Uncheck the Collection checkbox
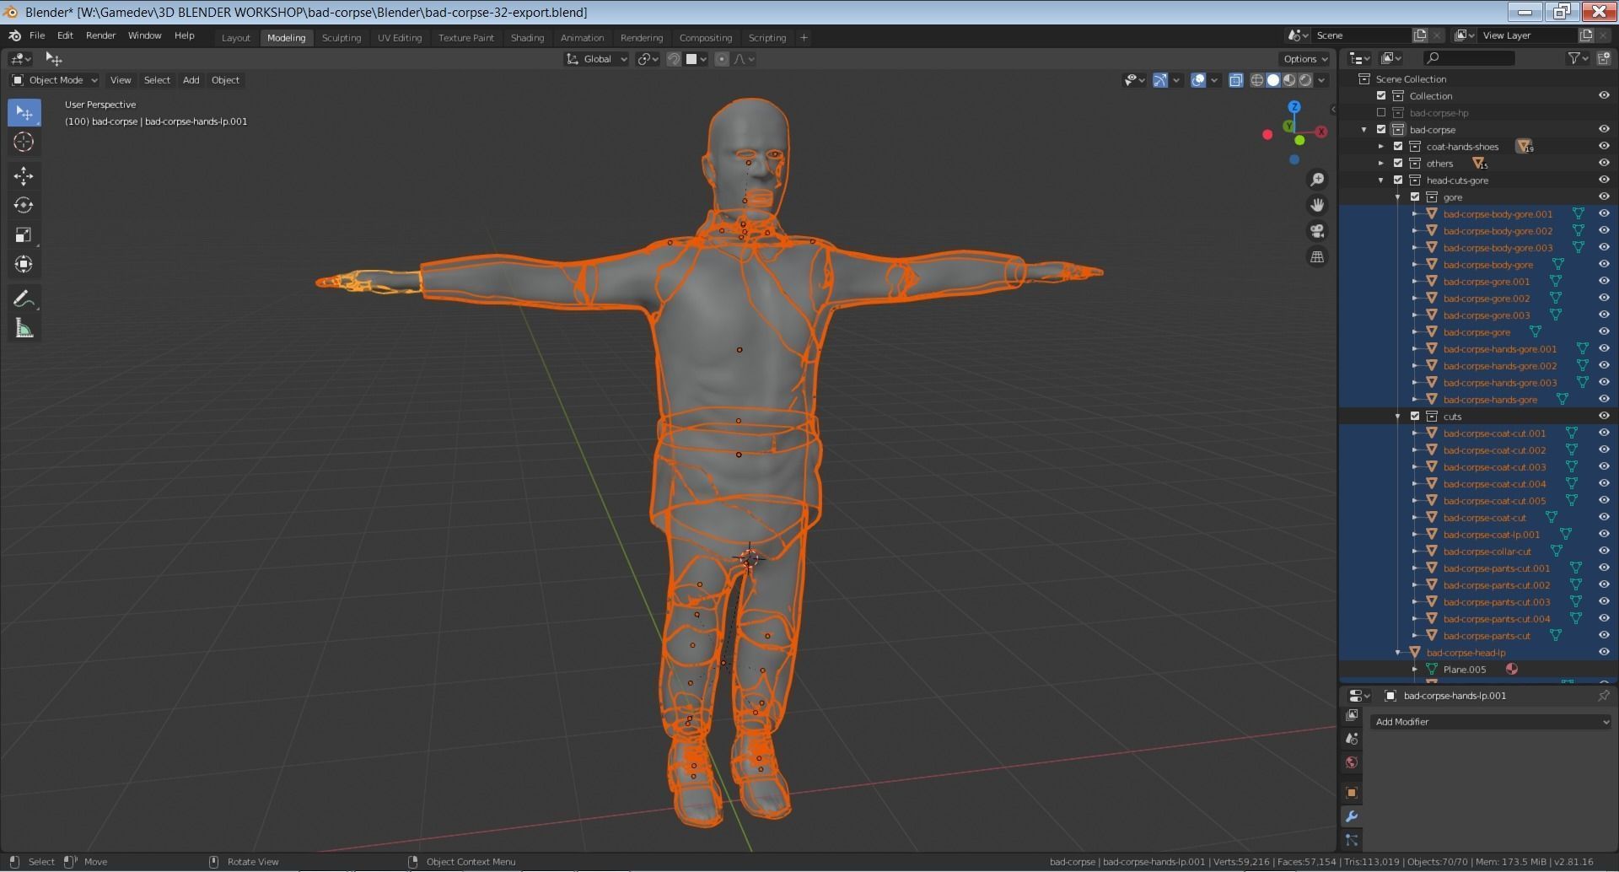Viewport: 1619px width, 872px height. pyautogui.click(x=1381, y=96)
